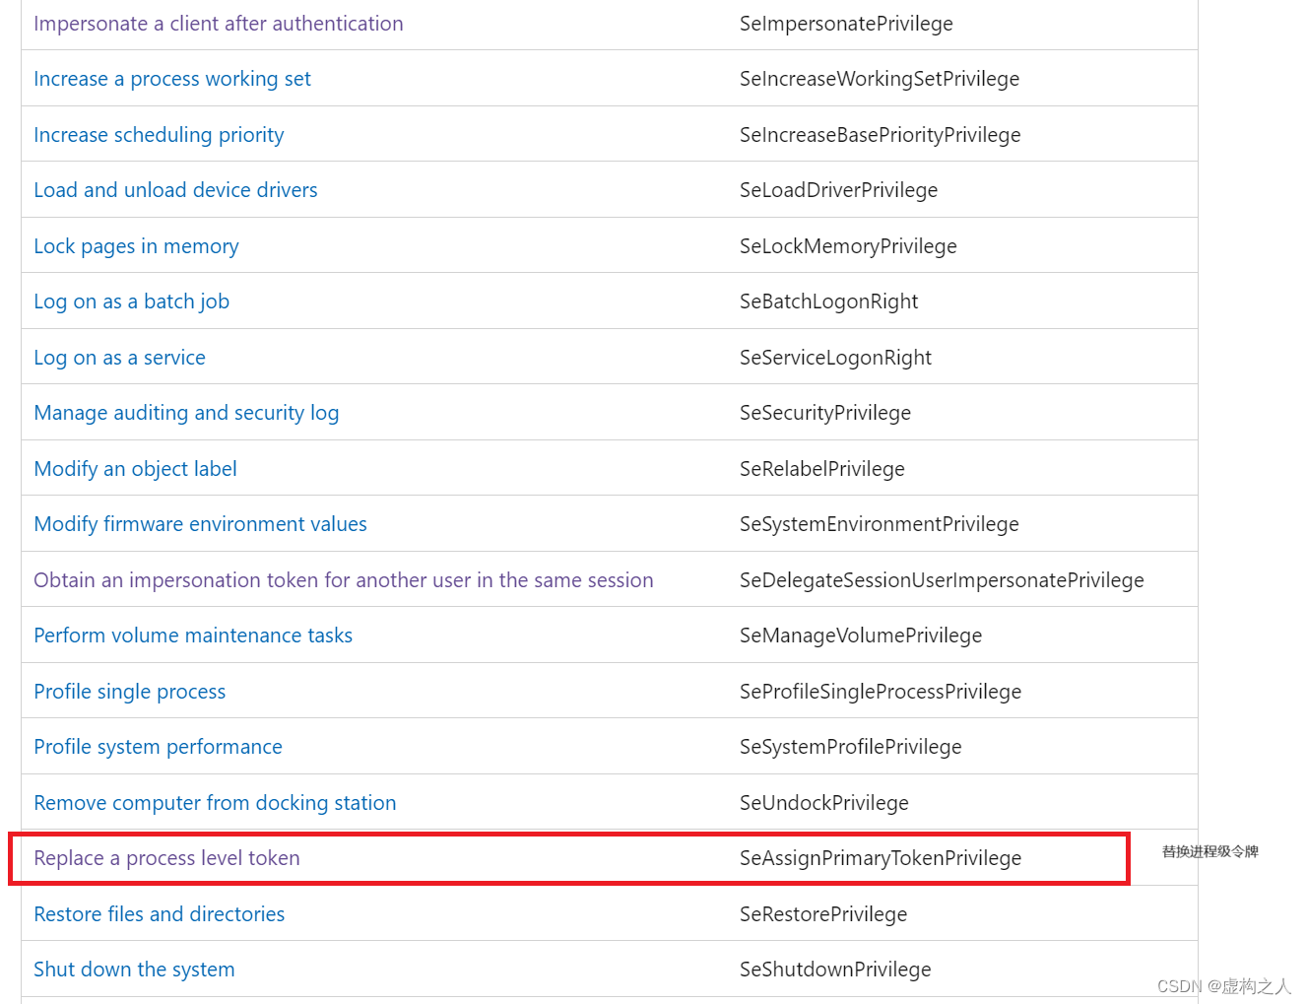The width and height of the screenshot is (1307, 1004).
Task: Open 'Replace a process level token' link
Action: [x=166, y=858]
